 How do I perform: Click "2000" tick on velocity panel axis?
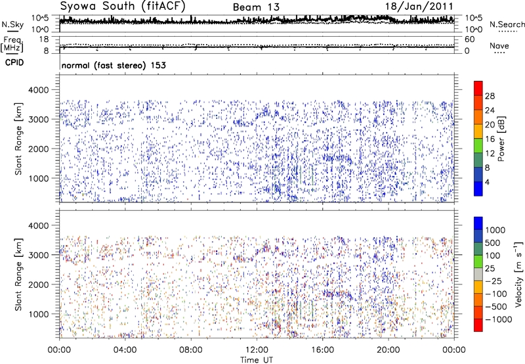[x=38, y=284]
